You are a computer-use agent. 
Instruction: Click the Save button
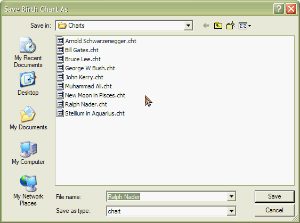click(274, 196)
